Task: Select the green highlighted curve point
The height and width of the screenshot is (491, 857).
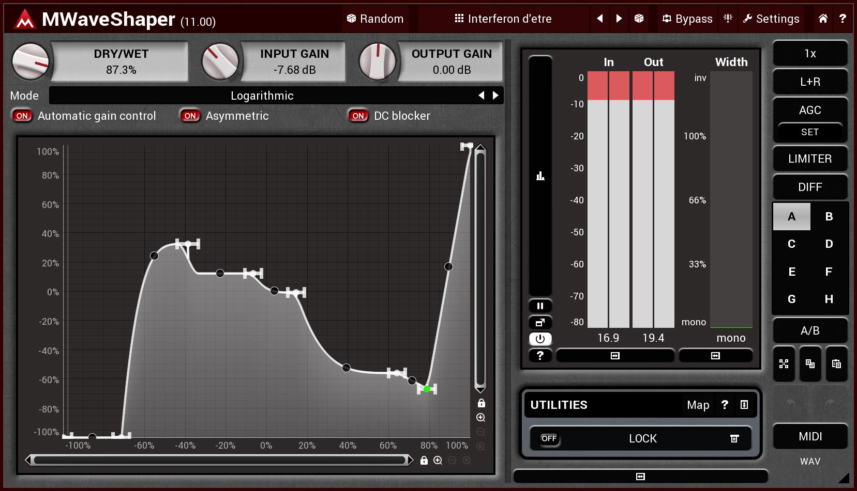Action: (427, 389)
